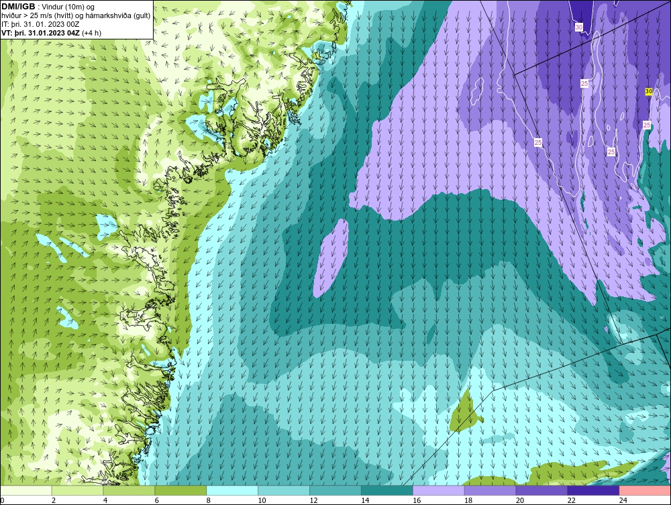
Task: Click the pale cyan 8–10 m/s legend swatch
Action: [232, 490]
